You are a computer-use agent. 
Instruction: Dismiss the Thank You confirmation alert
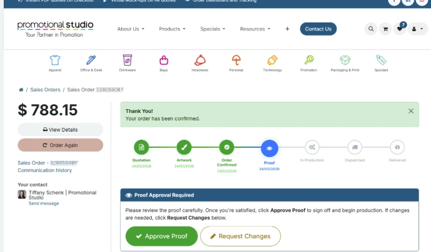tap(410, 110)
